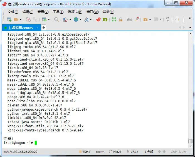
Task: Click the vertical scrollbar thumb
Action: (x=191, y=141)
